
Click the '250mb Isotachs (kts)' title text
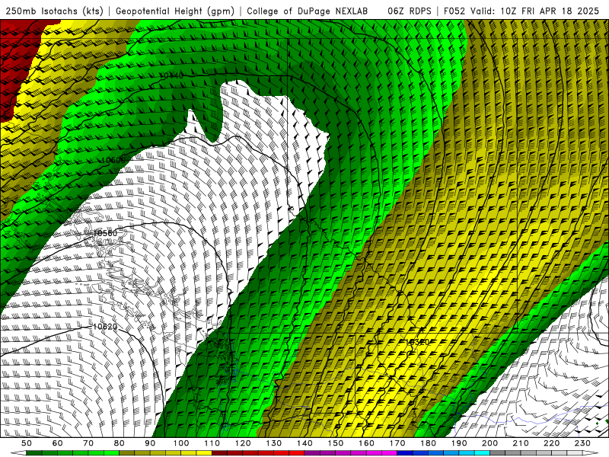click(x=54, y=11)
